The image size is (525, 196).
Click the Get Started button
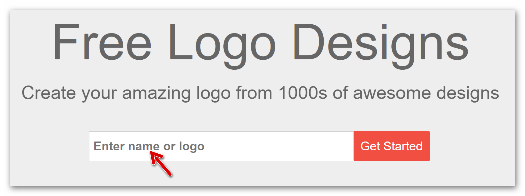(391, 146)
